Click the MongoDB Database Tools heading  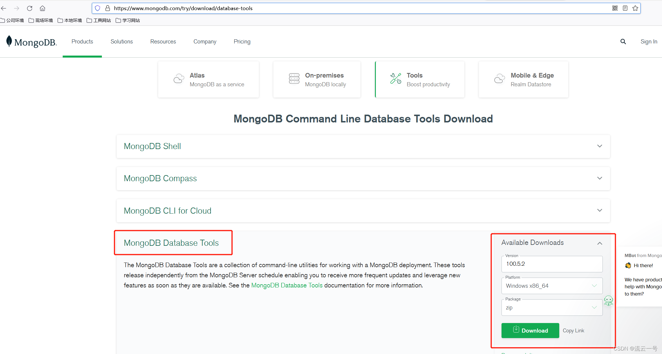(171, 243)
